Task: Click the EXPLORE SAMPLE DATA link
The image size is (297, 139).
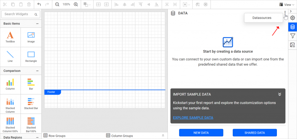Action: 193,118
